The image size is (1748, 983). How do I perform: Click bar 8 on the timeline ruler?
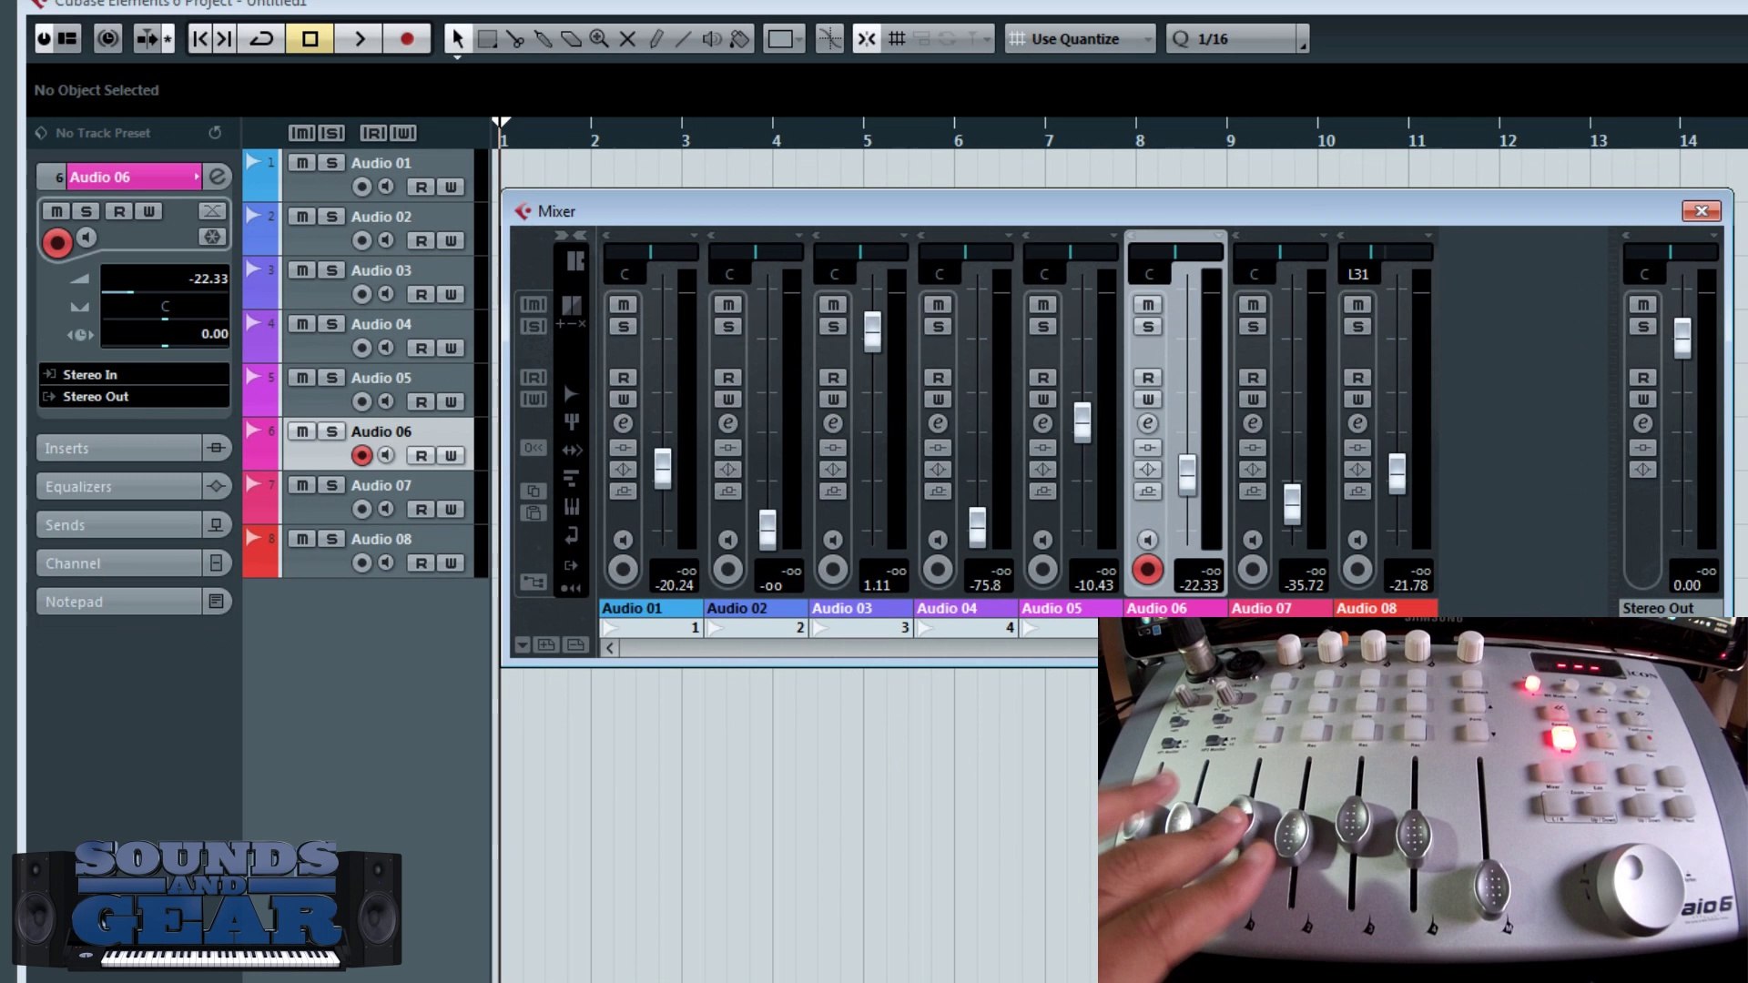click(1138, 137)
